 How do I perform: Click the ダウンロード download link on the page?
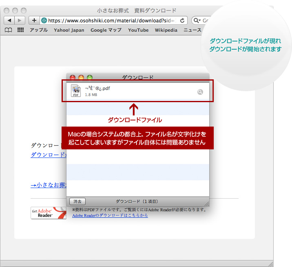click(x=49, y=155)
